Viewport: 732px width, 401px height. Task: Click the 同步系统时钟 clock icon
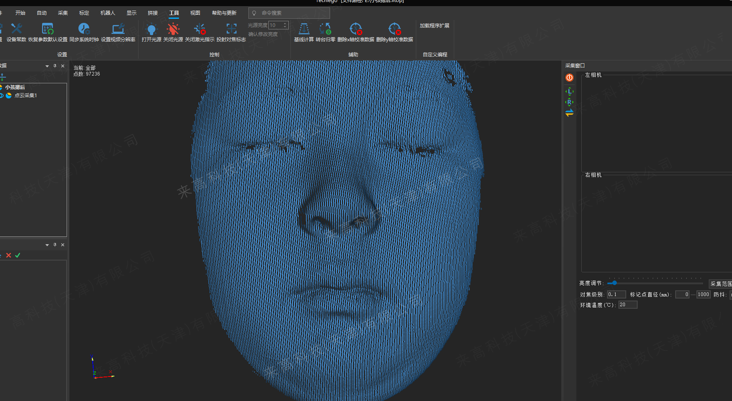coord(84,29)
